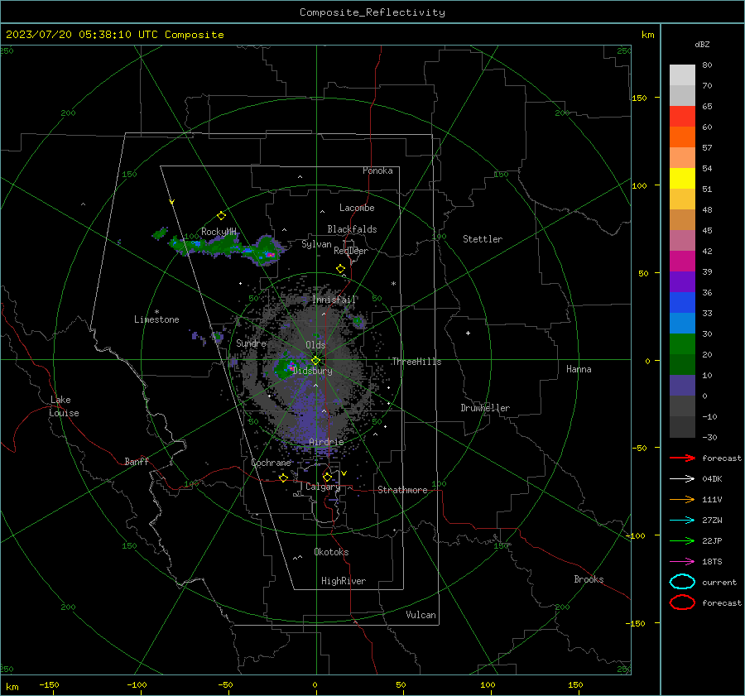Click the Strathmore city label
745x696 pixels.
click(x=402, y=490)
